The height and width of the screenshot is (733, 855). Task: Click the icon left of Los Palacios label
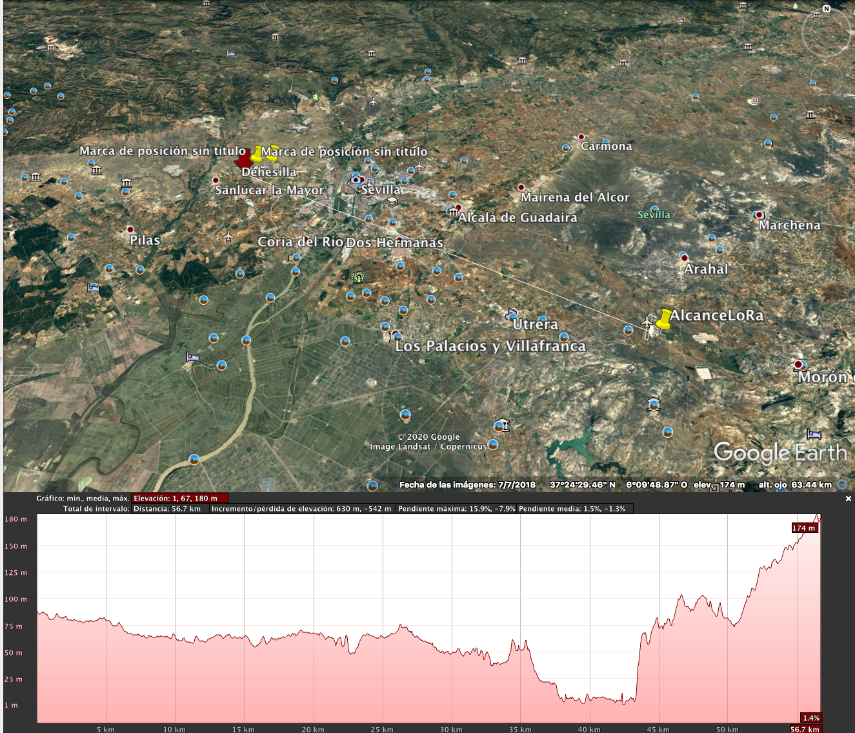tap(395, 336)
